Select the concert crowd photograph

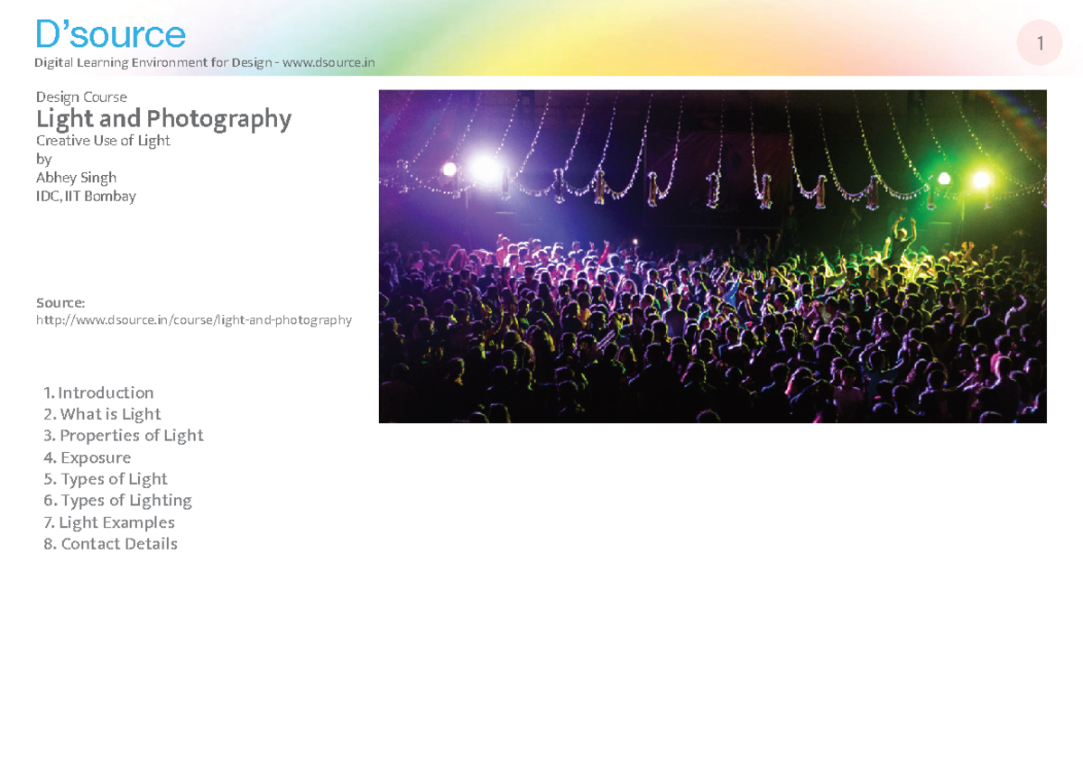coord(713,255)
